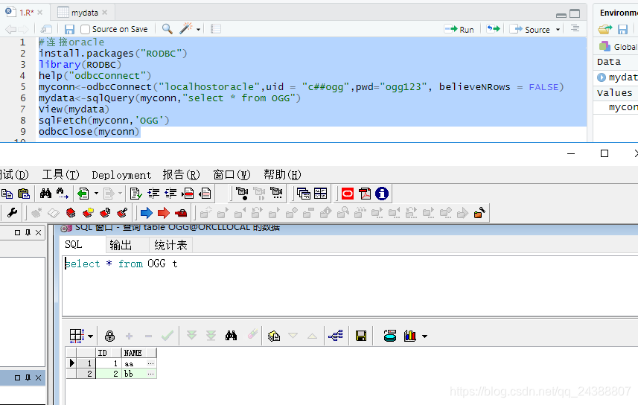Open the dropdown arrow beside the magic wand
Screen dimensions: 638x405
(198, 29)
